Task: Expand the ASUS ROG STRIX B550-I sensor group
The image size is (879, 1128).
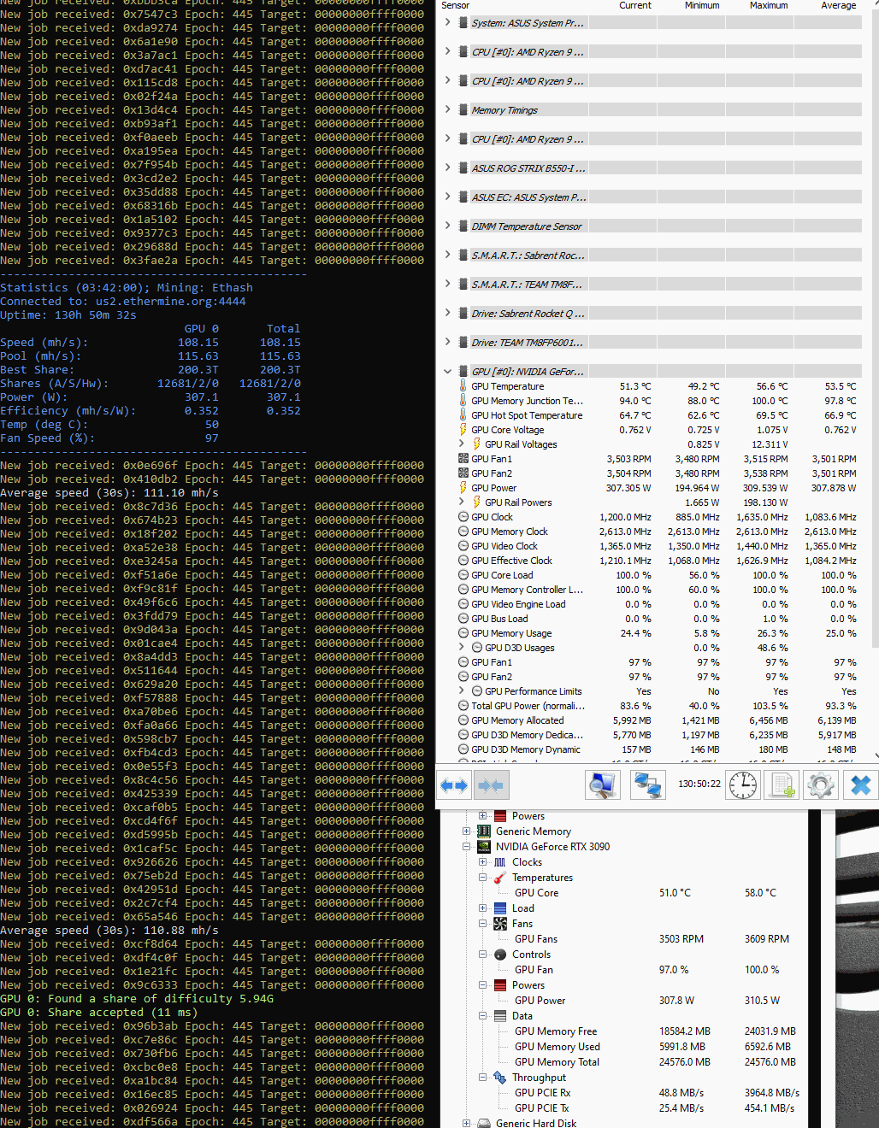Action: tap(448, 167)
